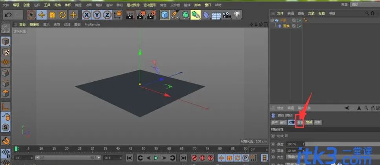Image resolution: width=380 pixels, height=165 pixels.
Task: Switch to the 基本 attribute tab
Action: [x=274, y=122]
